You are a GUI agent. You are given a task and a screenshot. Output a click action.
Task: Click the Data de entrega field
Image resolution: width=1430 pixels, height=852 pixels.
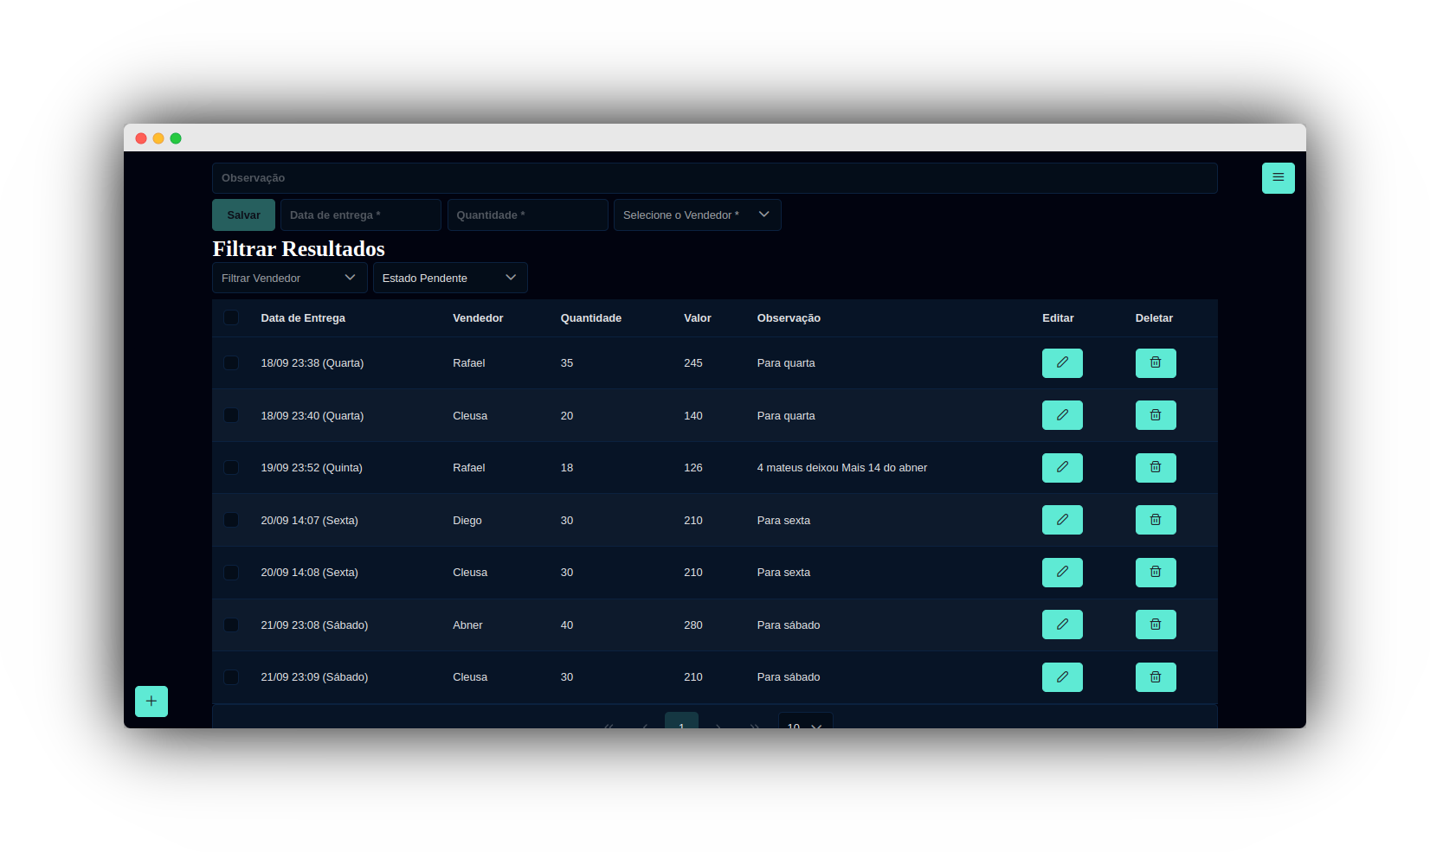(361, 215)
